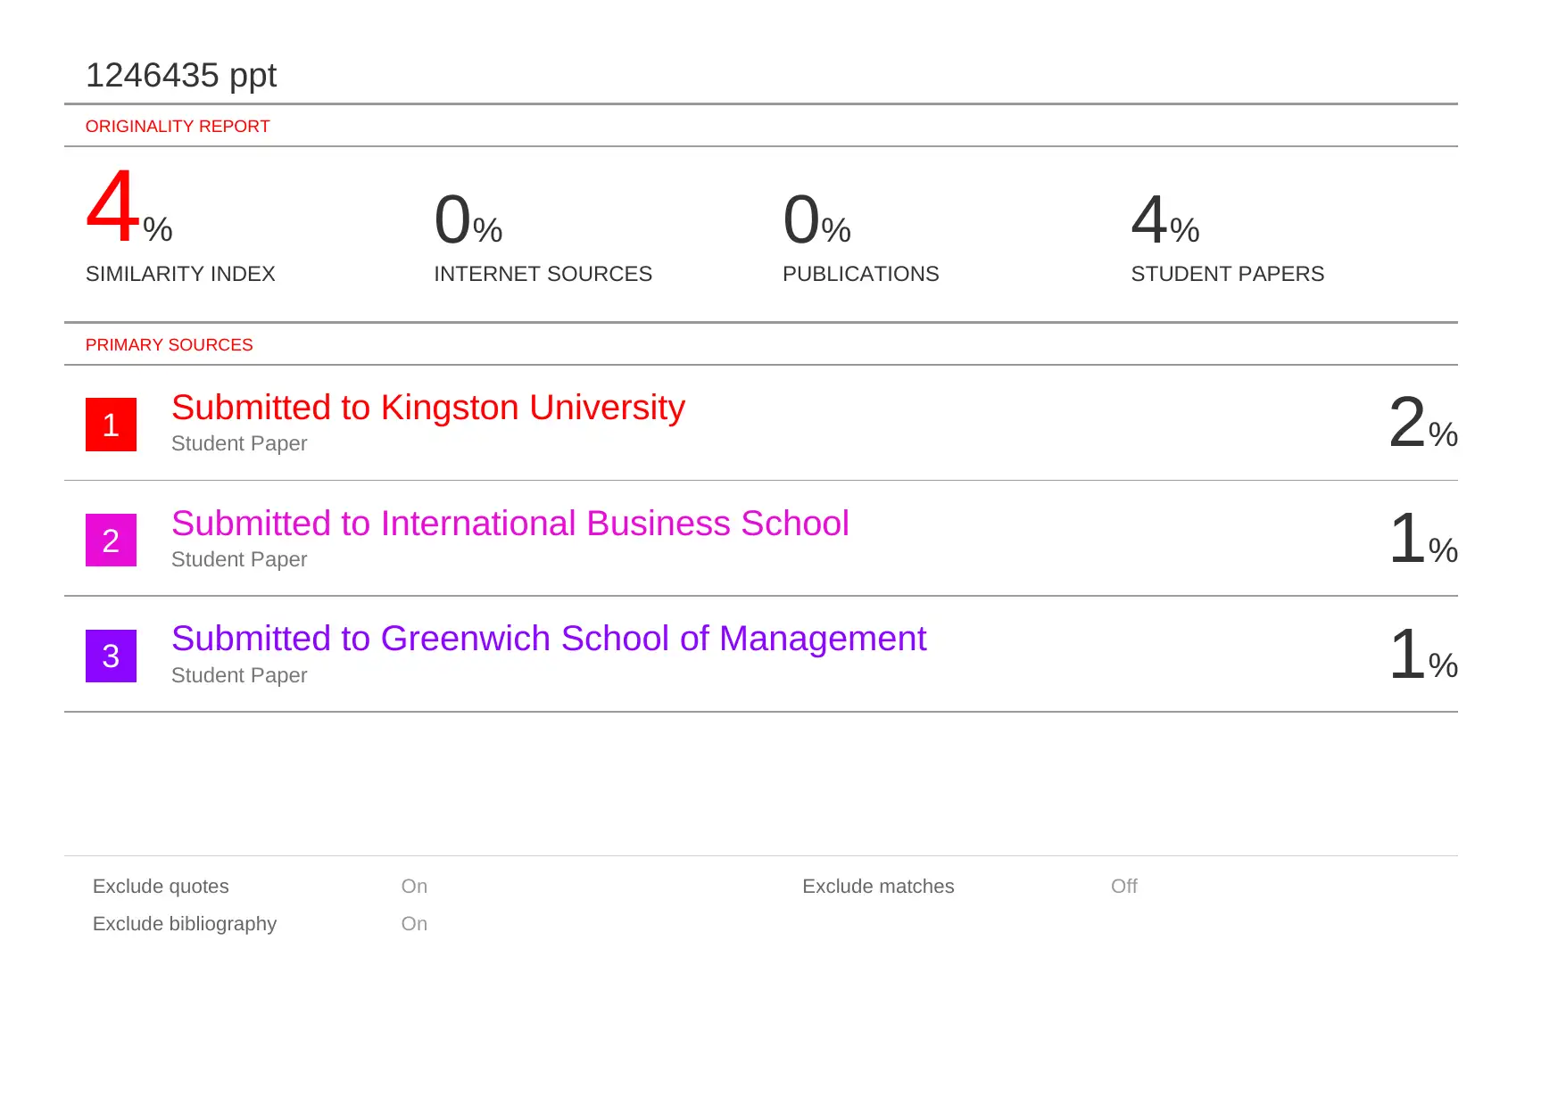
Task: Click the 2% match for Kingston University
Action: pyautogui.click(x=1423, y=422)
